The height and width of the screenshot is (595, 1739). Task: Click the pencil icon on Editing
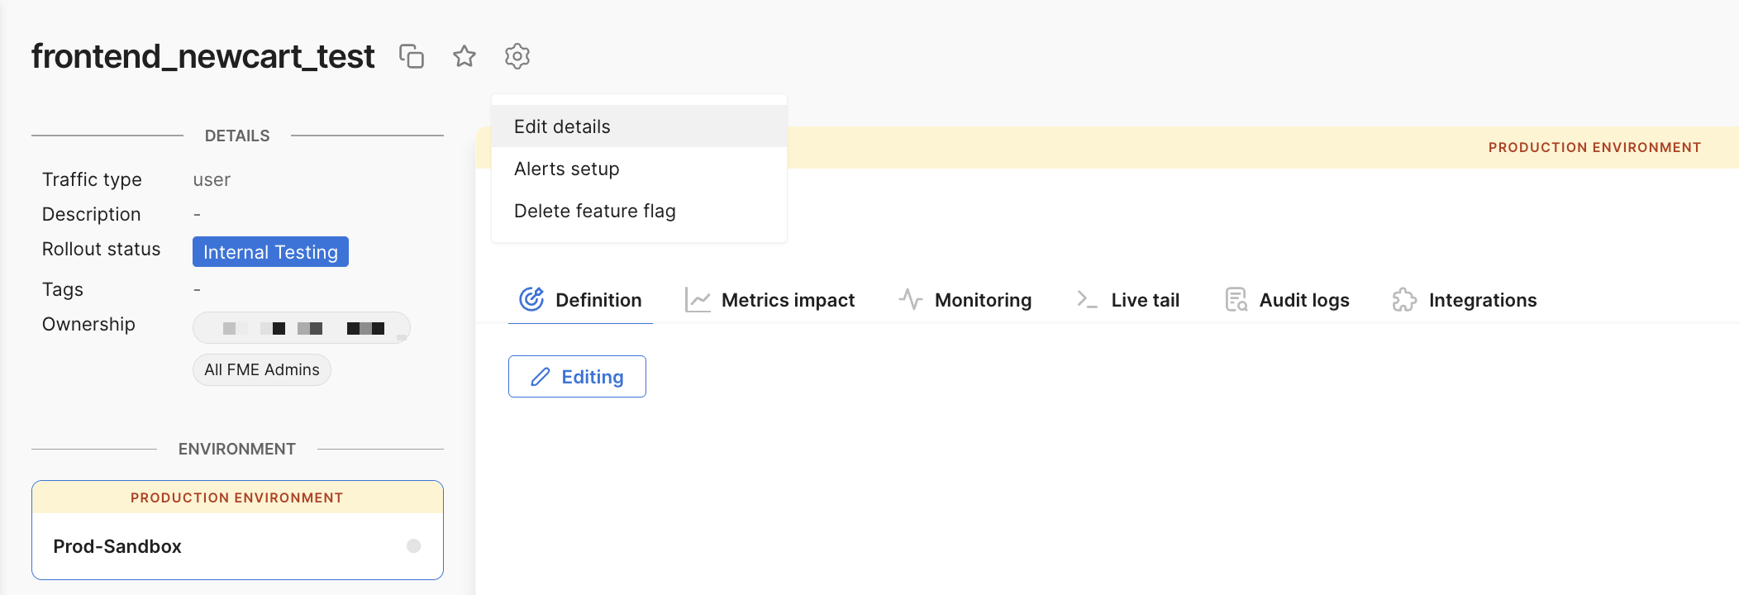tap(541, 377)
